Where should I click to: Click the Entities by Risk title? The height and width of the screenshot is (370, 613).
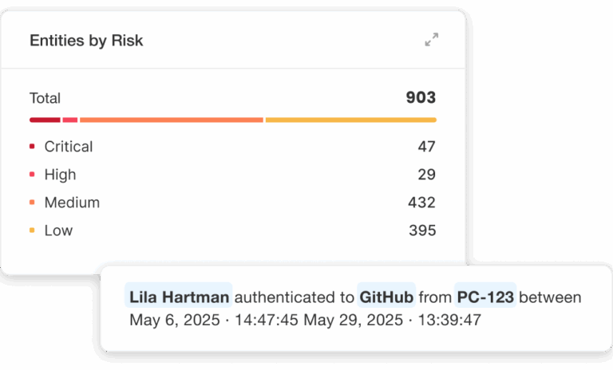(x=86, y=40)
